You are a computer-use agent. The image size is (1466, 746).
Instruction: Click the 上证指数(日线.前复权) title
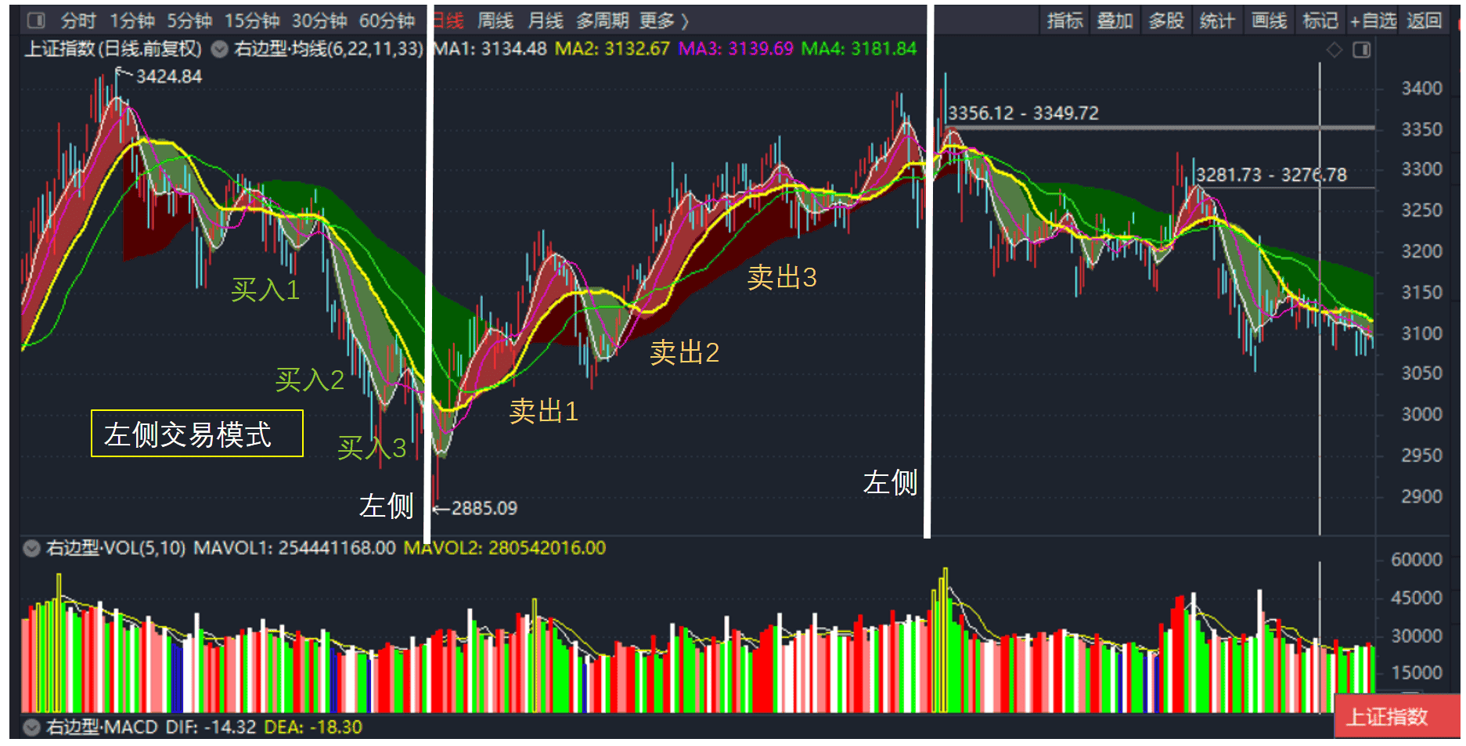point(113,49)
